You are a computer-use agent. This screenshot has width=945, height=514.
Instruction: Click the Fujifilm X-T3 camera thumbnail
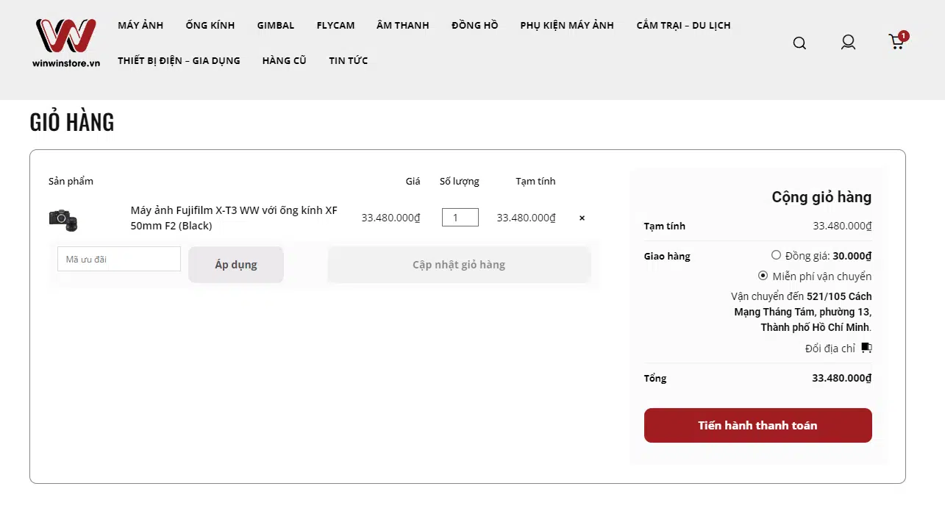click(x=63, y=218)
